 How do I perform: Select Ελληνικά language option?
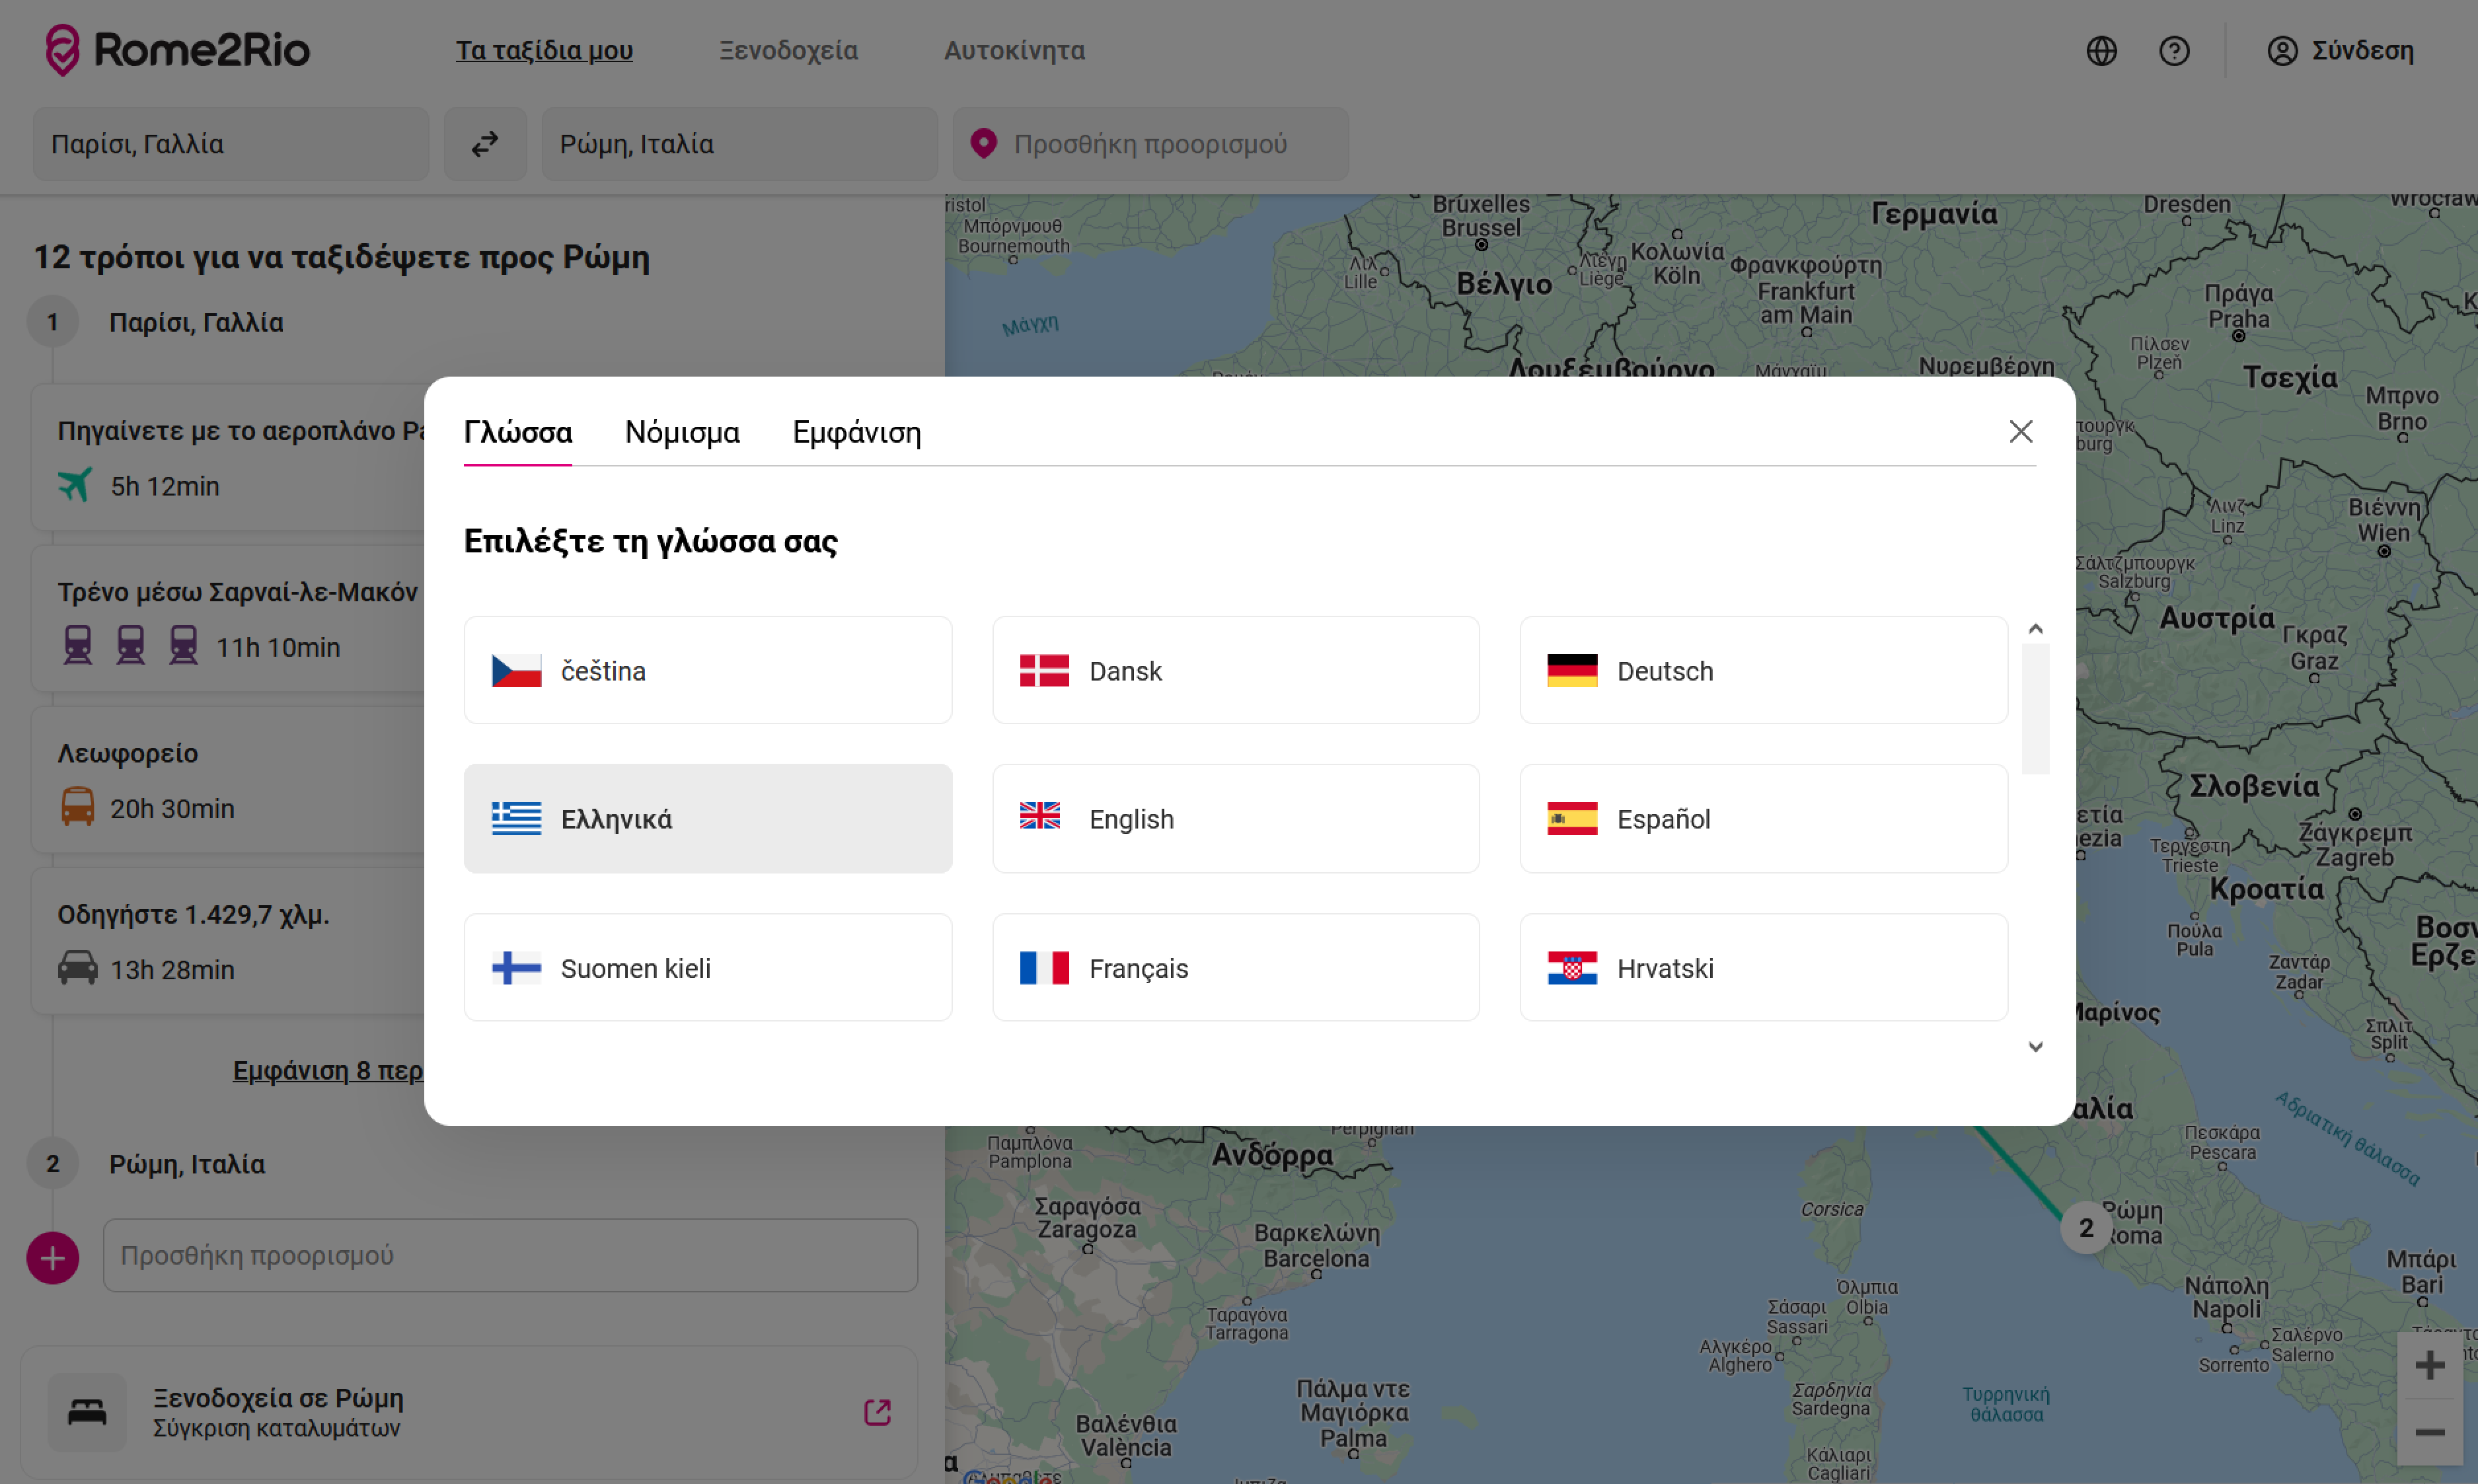coord(707,819)
